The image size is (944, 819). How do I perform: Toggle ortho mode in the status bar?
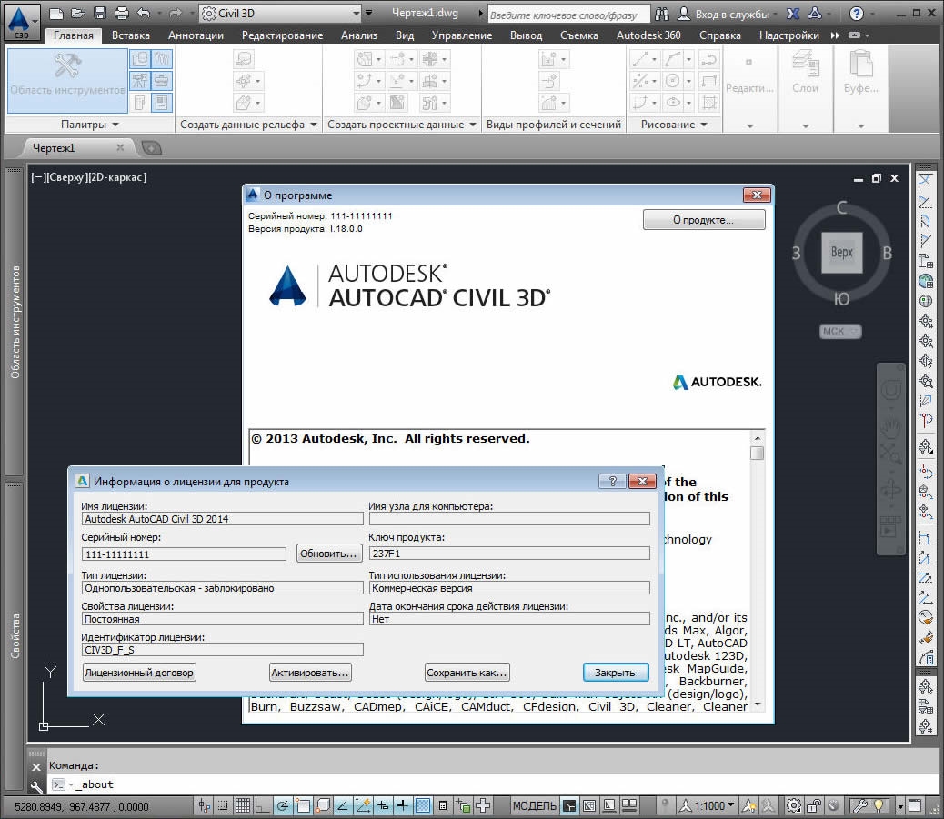pos(263,805)
